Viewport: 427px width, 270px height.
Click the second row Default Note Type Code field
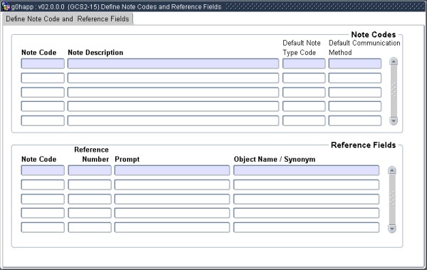coord(304,78)
